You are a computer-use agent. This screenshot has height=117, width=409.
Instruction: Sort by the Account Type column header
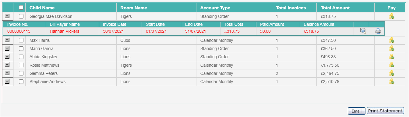click(x=215, y=8)
